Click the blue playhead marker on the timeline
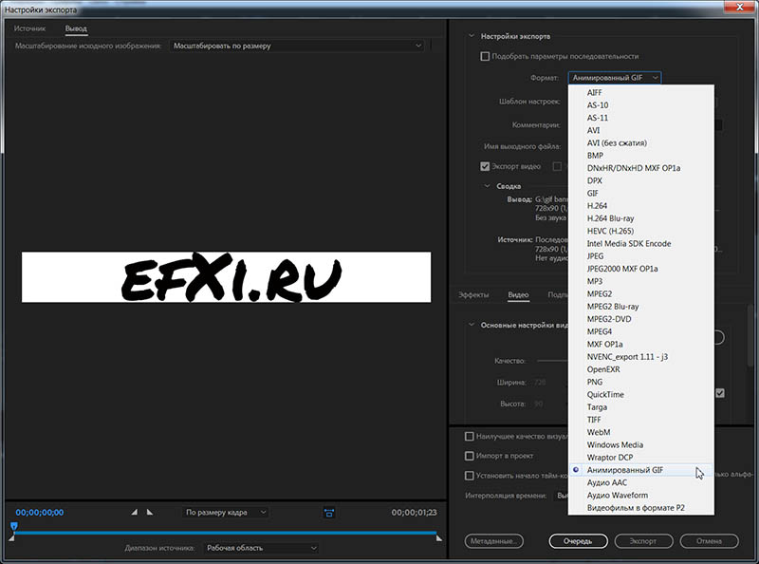The image size is (759, 564). point(14,527)
